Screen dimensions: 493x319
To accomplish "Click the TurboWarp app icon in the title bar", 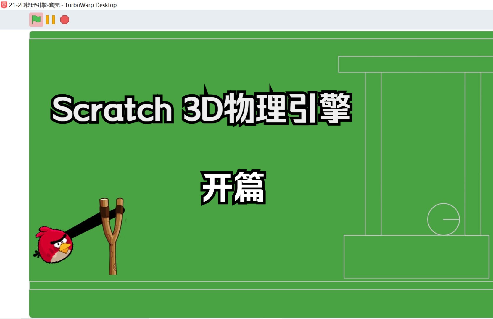I will pyautogui.click(x=4, y=5).
